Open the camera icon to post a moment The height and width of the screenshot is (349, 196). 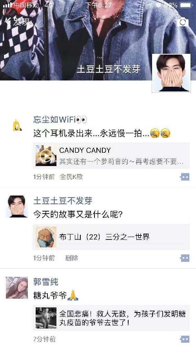(183, 22)
